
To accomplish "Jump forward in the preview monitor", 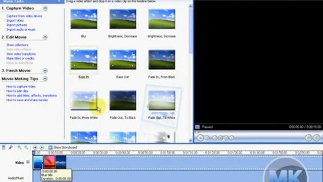I will (x=232, y=138).
